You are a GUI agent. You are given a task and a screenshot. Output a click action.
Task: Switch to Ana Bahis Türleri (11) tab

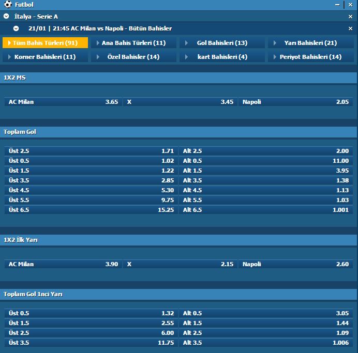click(x=133, y=43)
